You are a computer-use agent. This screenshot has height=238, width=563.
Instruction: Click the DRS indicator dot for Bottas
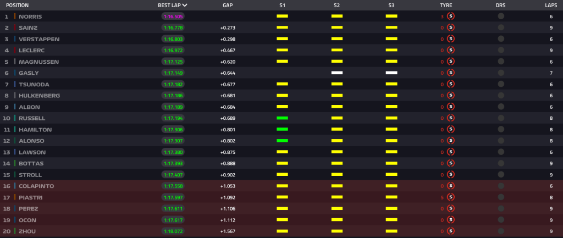point(501,163)
